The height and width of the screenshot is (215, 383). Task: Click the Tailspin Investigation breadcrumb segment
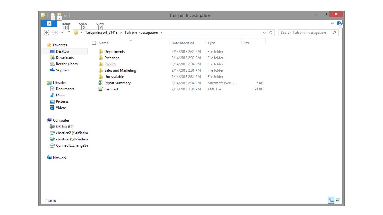[x=141, y=33]
